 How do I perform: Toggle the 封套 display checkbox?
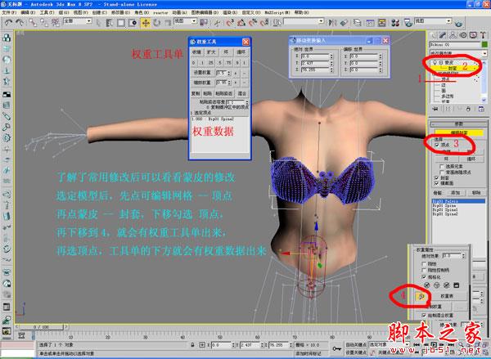436,177
